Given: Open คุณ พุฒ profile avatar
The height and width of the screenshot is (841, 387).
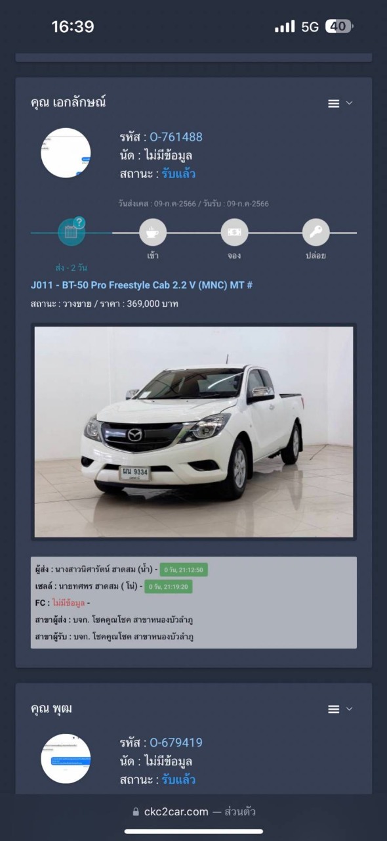Looking at the screenshot, I should click(66, 759).
